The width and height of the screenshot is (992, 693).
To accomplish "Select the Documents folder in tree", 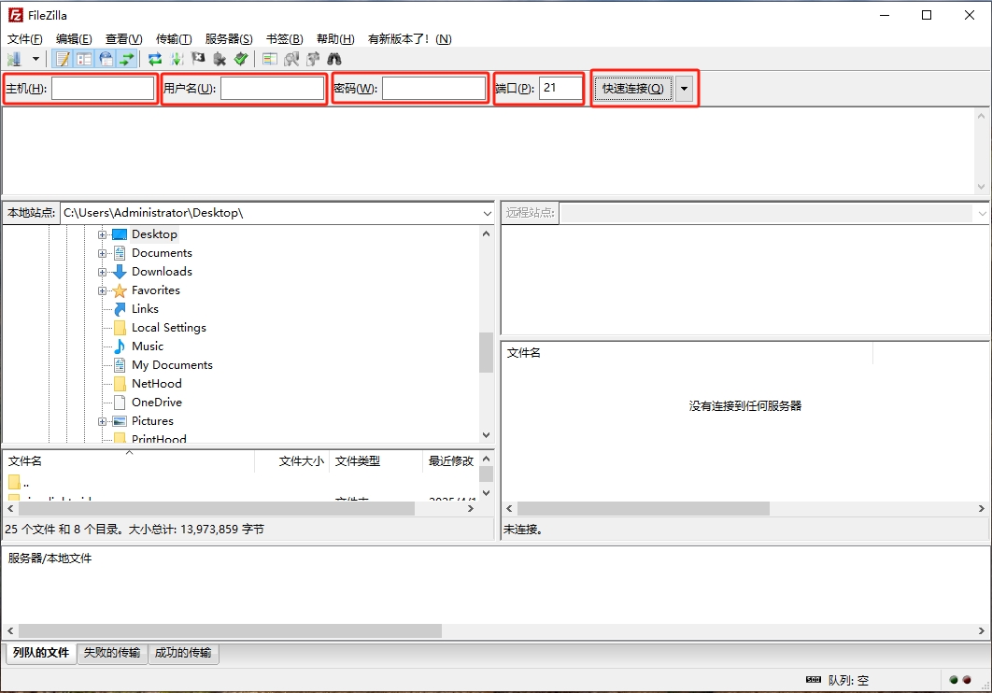I will pos(162,253).
